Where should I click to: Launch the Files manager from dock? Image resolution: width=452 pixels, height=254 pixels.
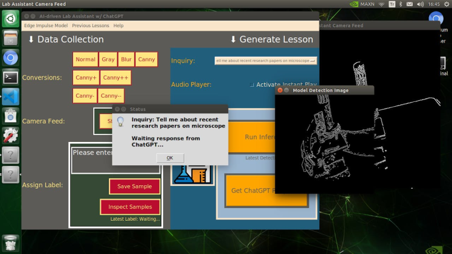coord(10,39)
